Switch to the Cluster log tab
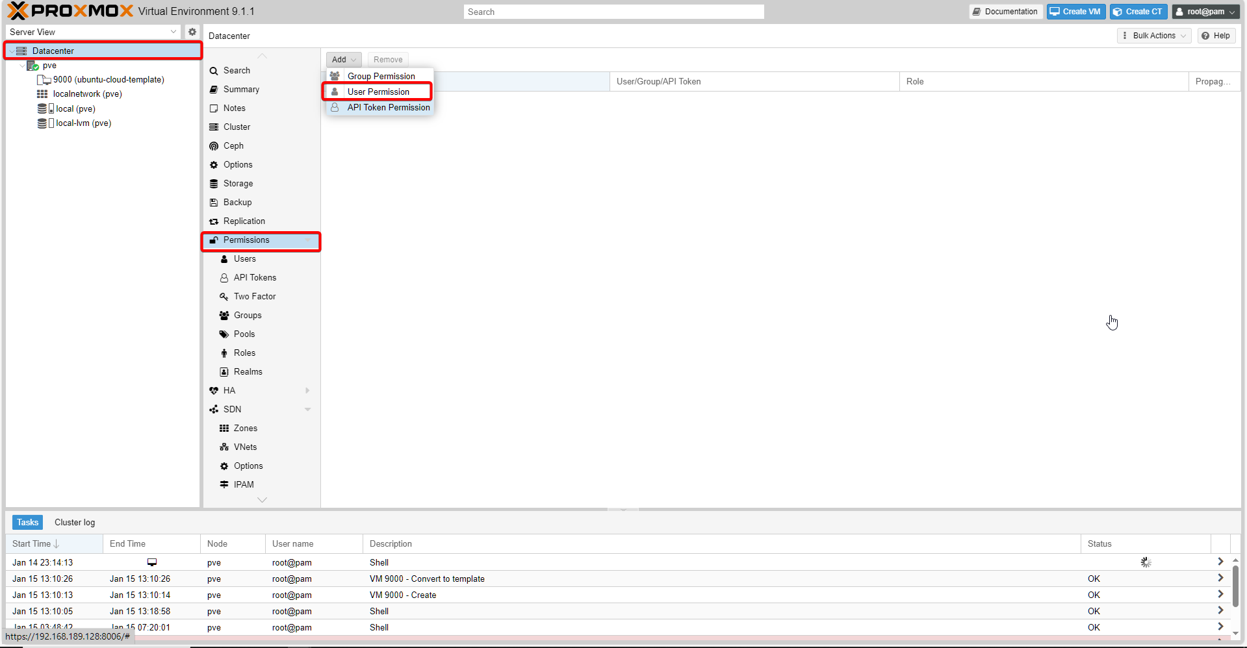The image size is (1247, 648). click(x=75, y=523)
